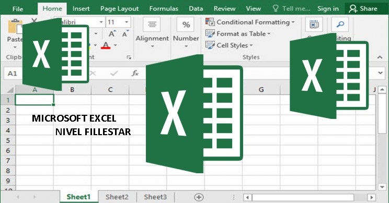
Task: Click the next sheet navigation arrow
Action: [35, 197]
